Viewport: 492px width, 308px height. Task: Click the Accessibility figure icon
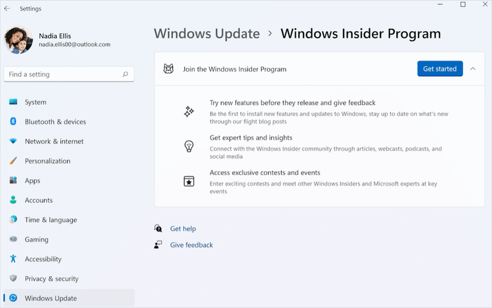click(x=13, y=258)
